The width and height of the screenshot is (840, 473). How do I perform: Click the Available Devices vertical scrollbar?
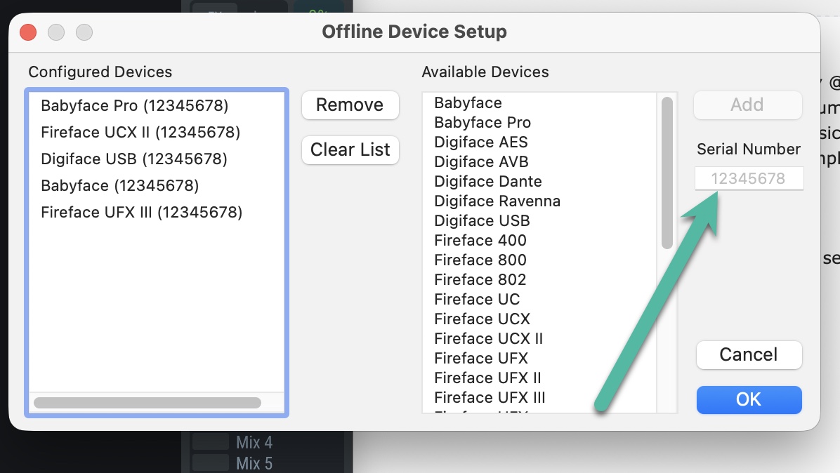667,173
